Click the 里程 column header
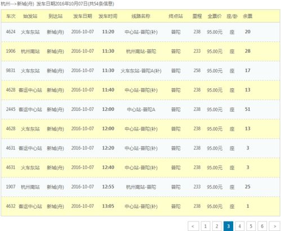This screenshot has width=281, height=231. coord(197,16)
